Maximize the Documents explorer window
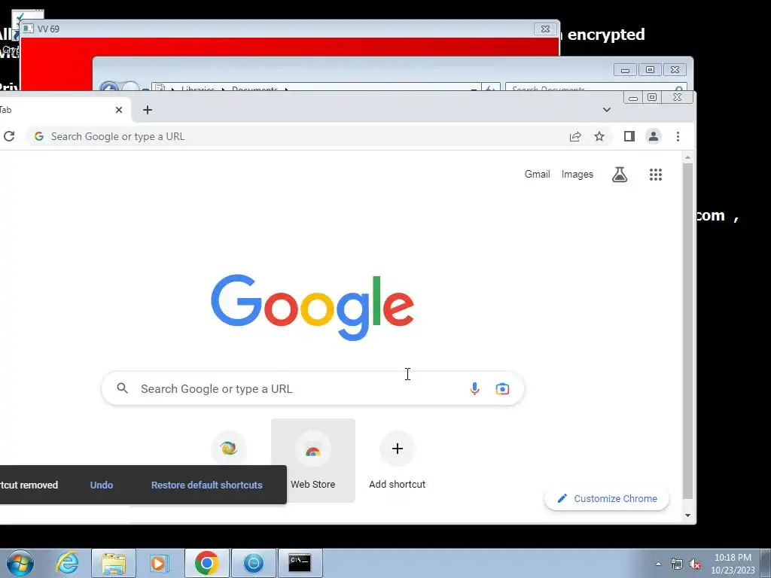 [x=650, y=70]
